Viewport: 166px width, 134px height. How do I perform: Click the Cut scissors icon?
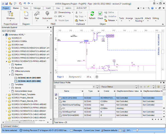click(x=77, y=12)
